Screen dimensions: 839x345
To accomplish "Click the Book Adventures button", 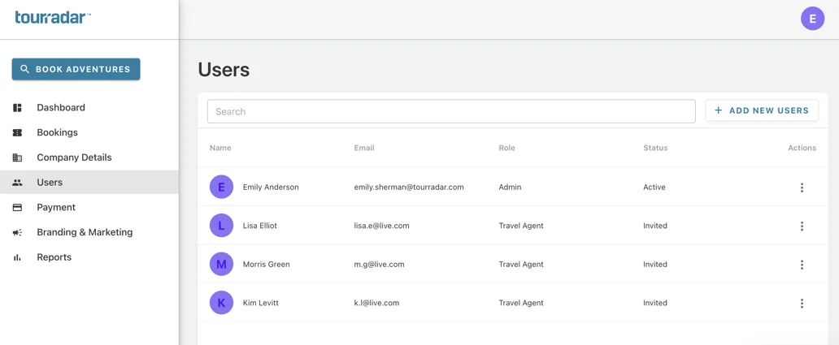I will pos(76,69).
